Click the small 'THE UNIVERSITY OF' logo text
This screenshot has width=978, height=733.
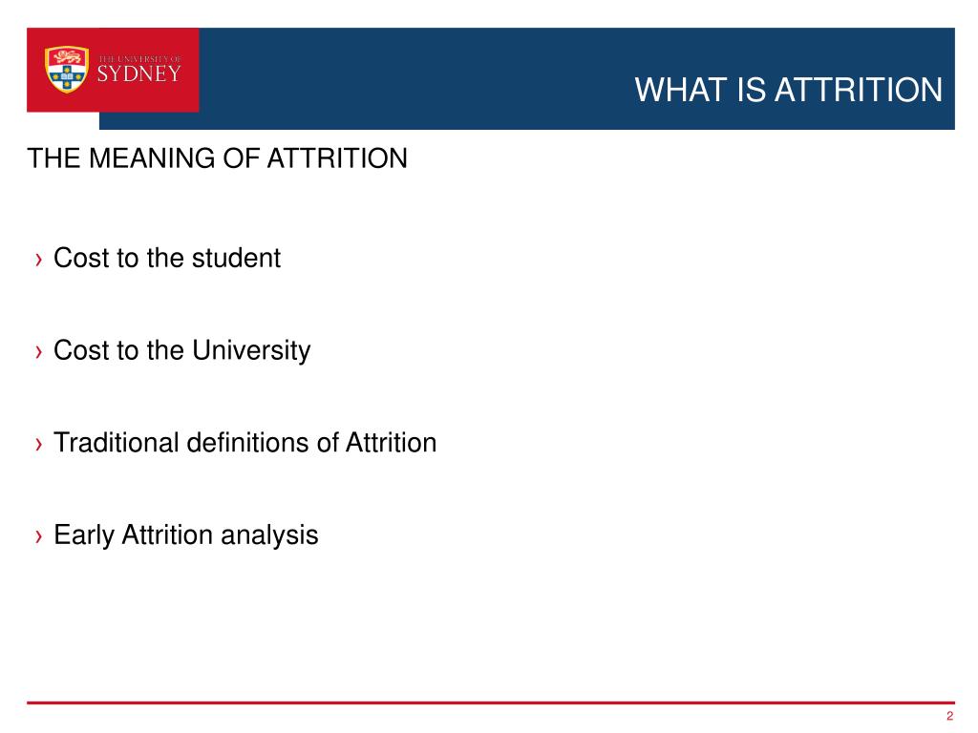coord(139,58)
